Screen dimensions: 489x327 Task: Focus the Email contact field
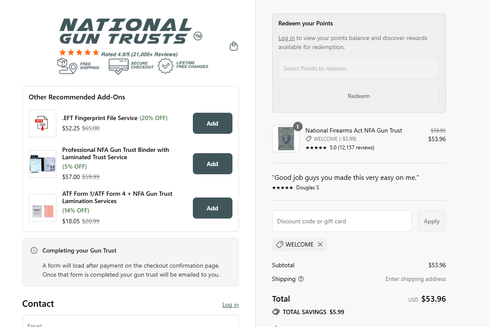click(130, 321)
